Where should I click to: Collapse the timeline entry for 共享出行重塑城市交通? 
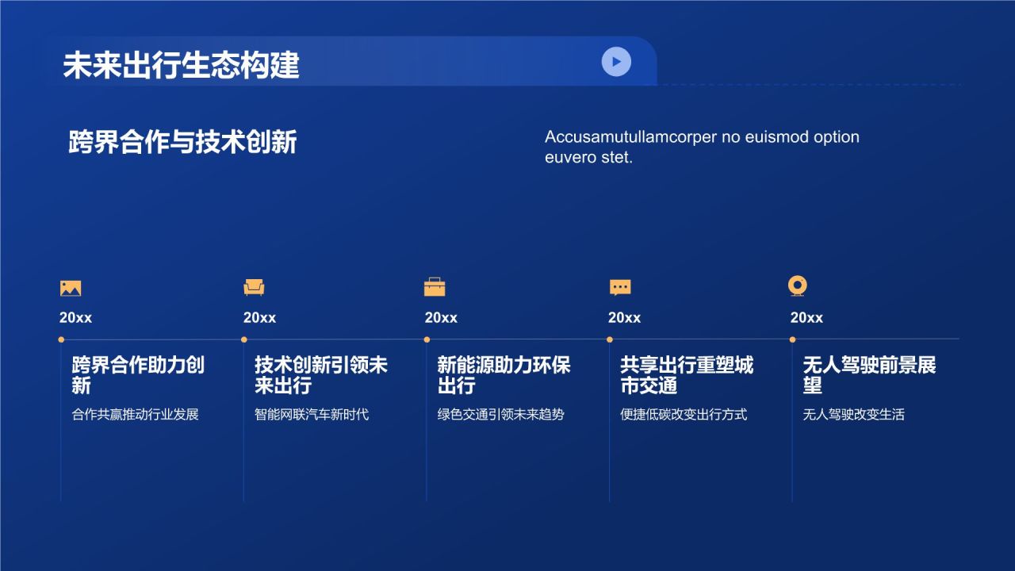[609, 341]
